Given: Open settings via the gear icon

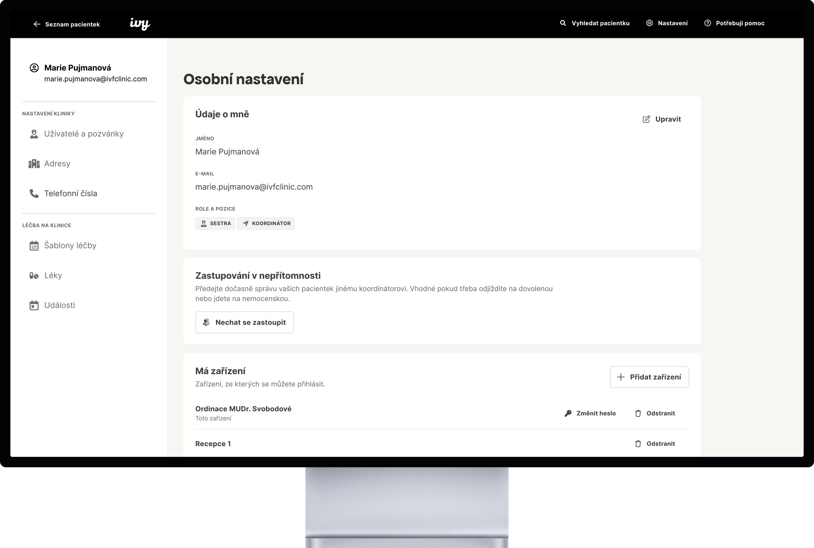Looking at the screenshot, I should click(650, 23).
